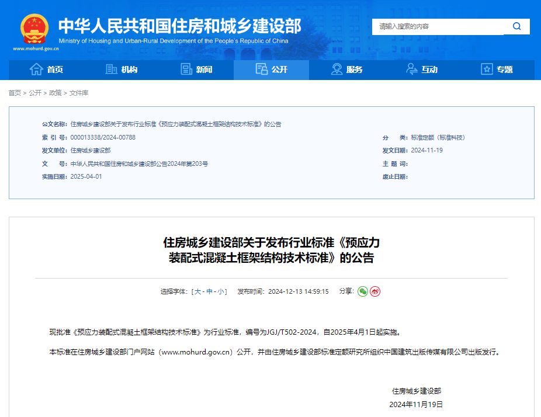
Task: Share article via WeChat icon
Action: 363,291
